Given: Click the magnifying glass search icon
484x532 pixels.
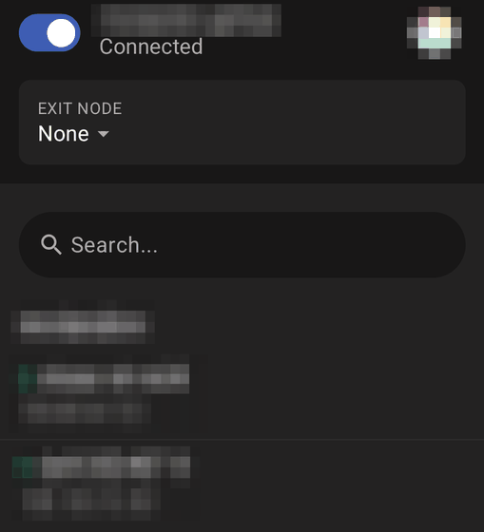Looking at the screenshot, I should [x=51, y=244].
